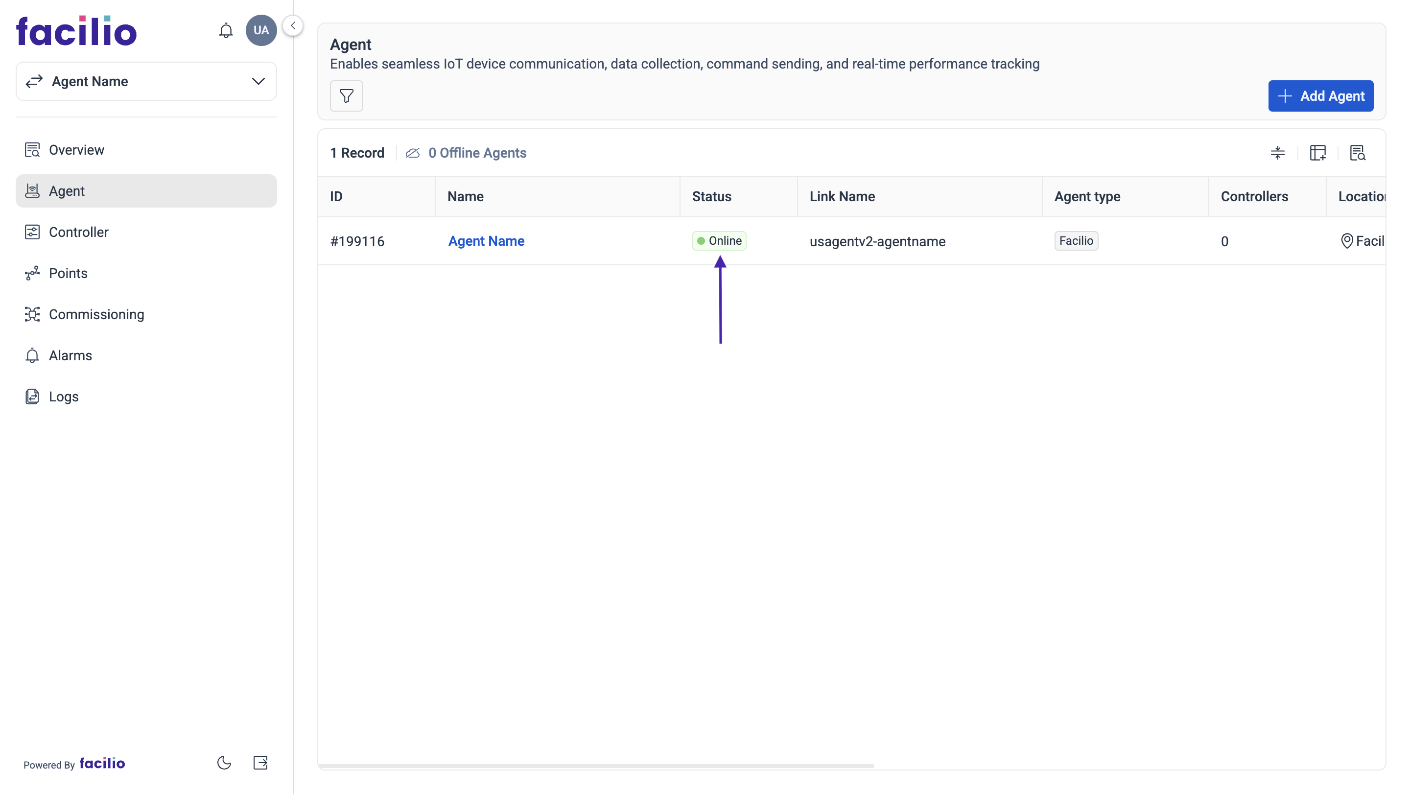The image size is (1410, 794).
Task: Click the table view options expander
Action: coord(1317,153)
